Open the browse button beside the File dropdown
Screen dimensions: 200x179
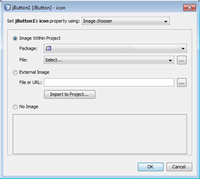pyautogui.click(x=181, y=60)
